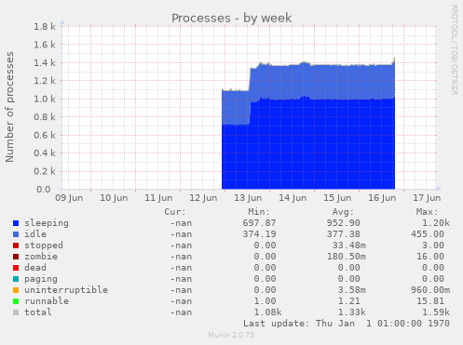The height and width of the screenshot is (345, 463).
Task: Click idle minimum value 374.19
Action: 259,234
